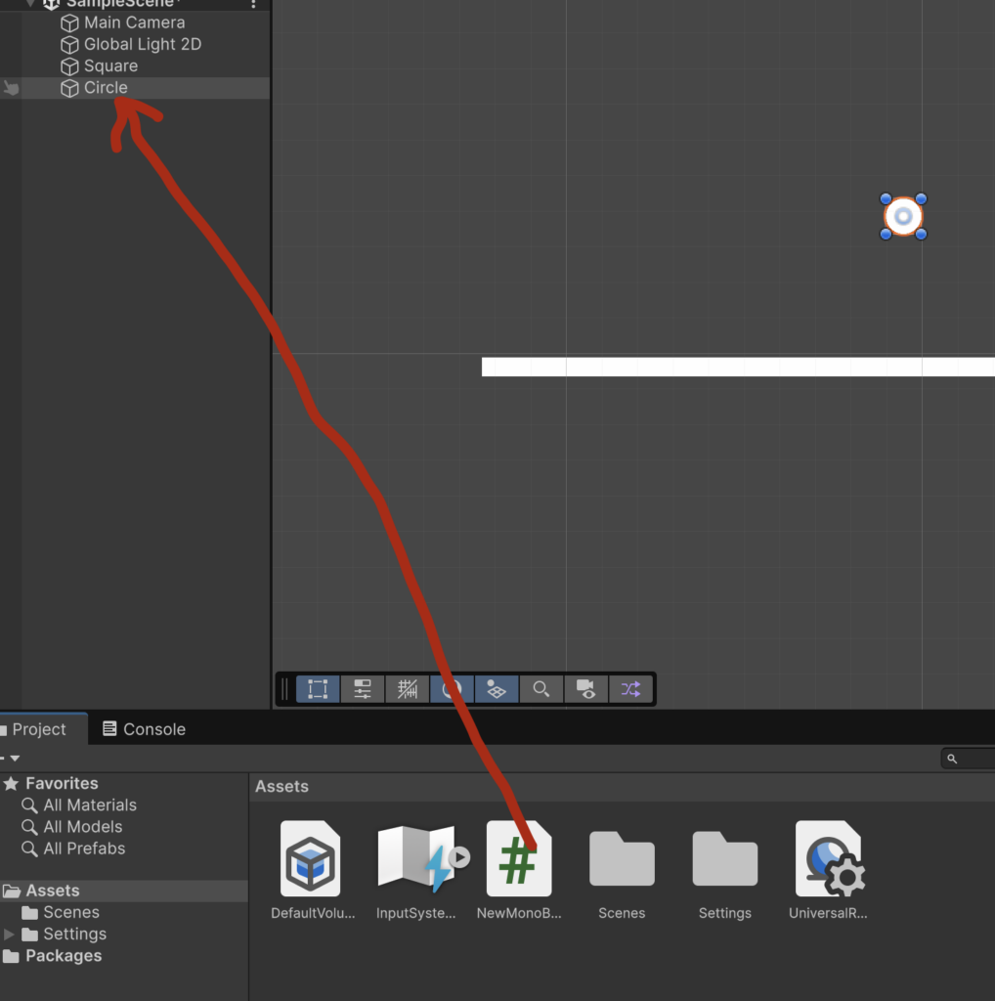This screenshot has height=1001, width=995.
Task: Open the NewMonoBehaviour script asset
Action: coord(518,860)
